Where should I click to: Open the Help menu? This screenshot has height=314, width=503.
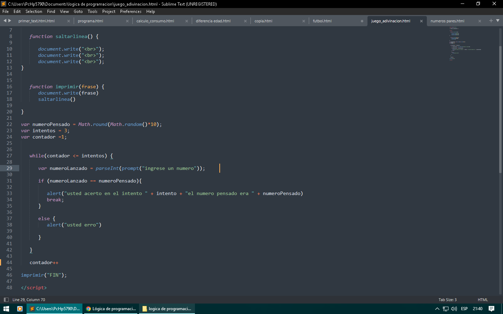(151, 12)
